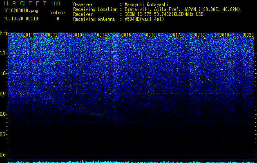Click the 0.6 kHz axis label
Viewport: 257px width, 163px height.
(3, 155)
